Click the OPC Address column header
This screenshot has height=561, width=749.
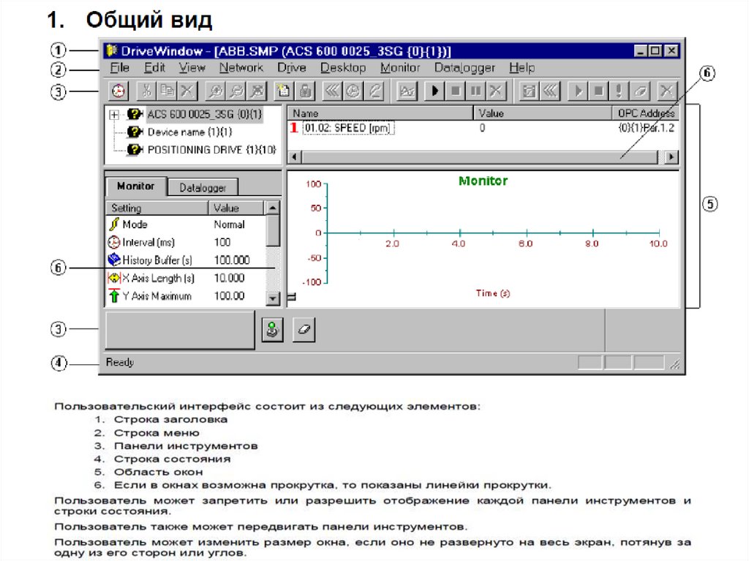[645, 113]
